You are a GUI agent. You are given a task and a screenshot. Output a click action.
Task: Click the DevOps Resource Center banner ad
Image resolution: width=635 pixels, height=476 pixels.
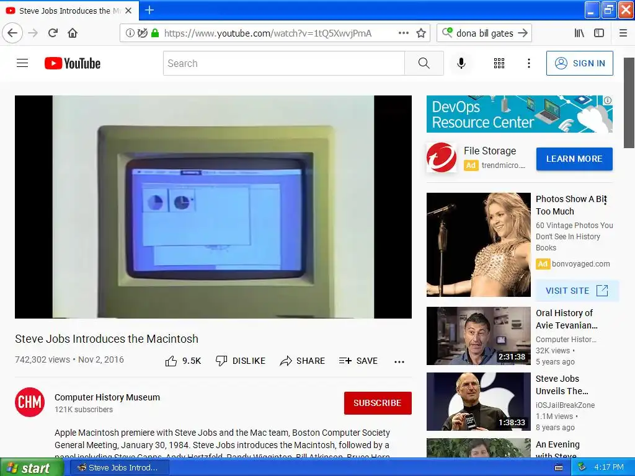coord(519,114)
